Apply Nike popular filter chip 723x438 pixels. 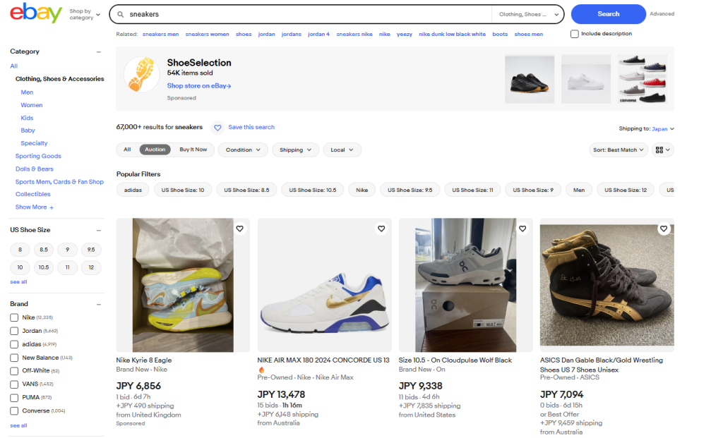362,190
